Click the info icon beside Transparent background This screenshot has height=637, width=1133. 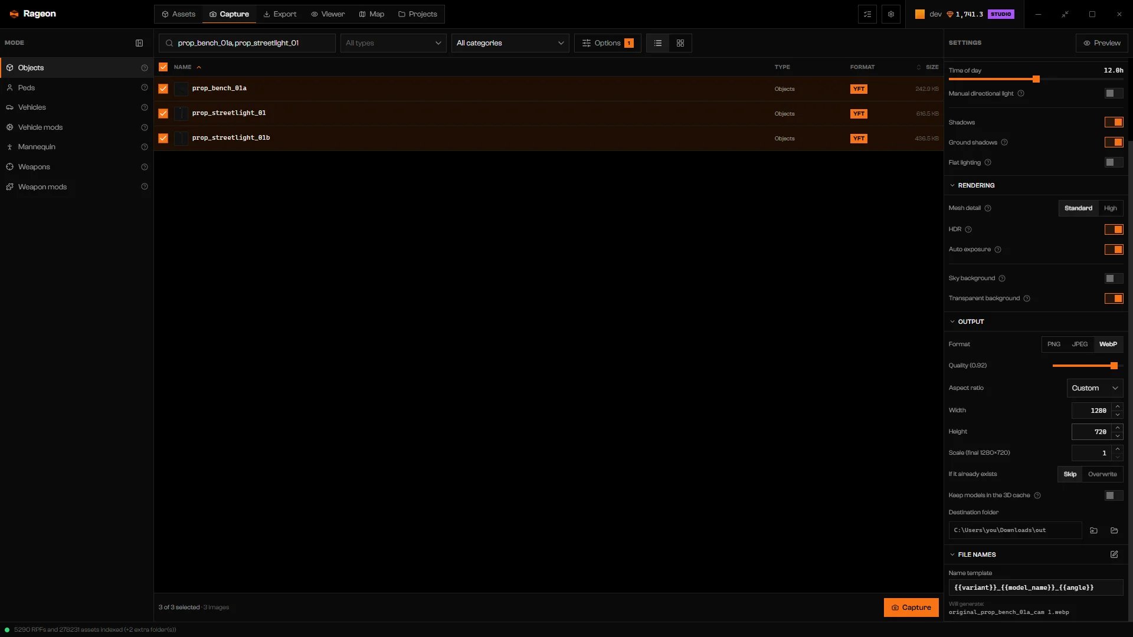(x=1027, y=298)
